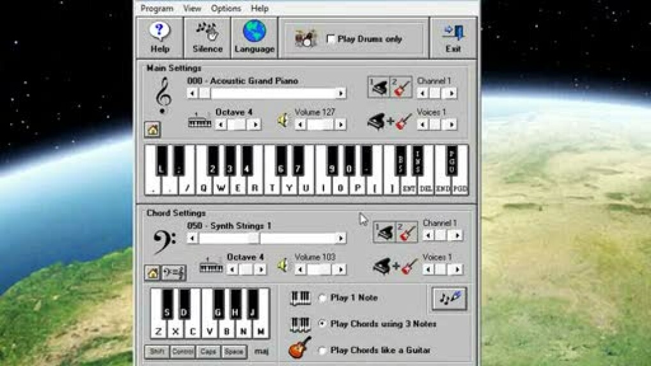Screen dimensions: 651x366
Task: Select piano instrument 1 in Chord Settings
Action: tap(384, 233)
